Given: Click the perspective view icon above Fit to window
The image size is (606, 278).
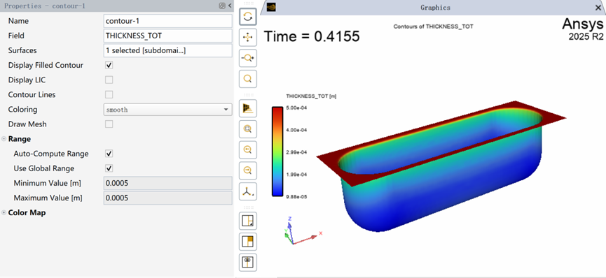Looking at the screenshot, I should (248, 108).
